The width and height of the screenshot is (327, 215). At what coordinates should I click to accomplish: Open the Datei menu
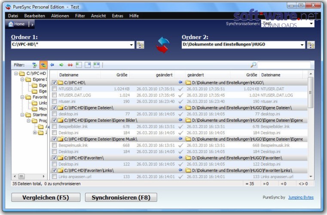[13, 16]
